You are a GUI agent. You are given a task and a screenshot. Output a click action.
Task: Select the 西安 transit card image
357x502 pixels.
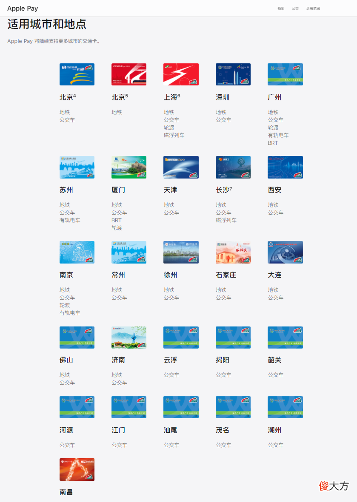(x=285, y=167)
